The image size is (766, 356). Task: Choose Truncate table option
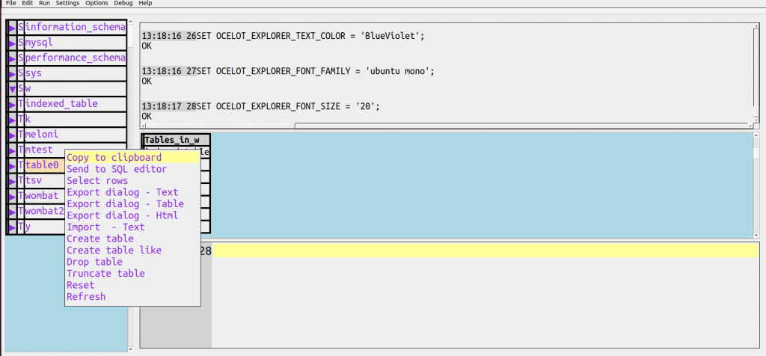click(x=105, y=274)
